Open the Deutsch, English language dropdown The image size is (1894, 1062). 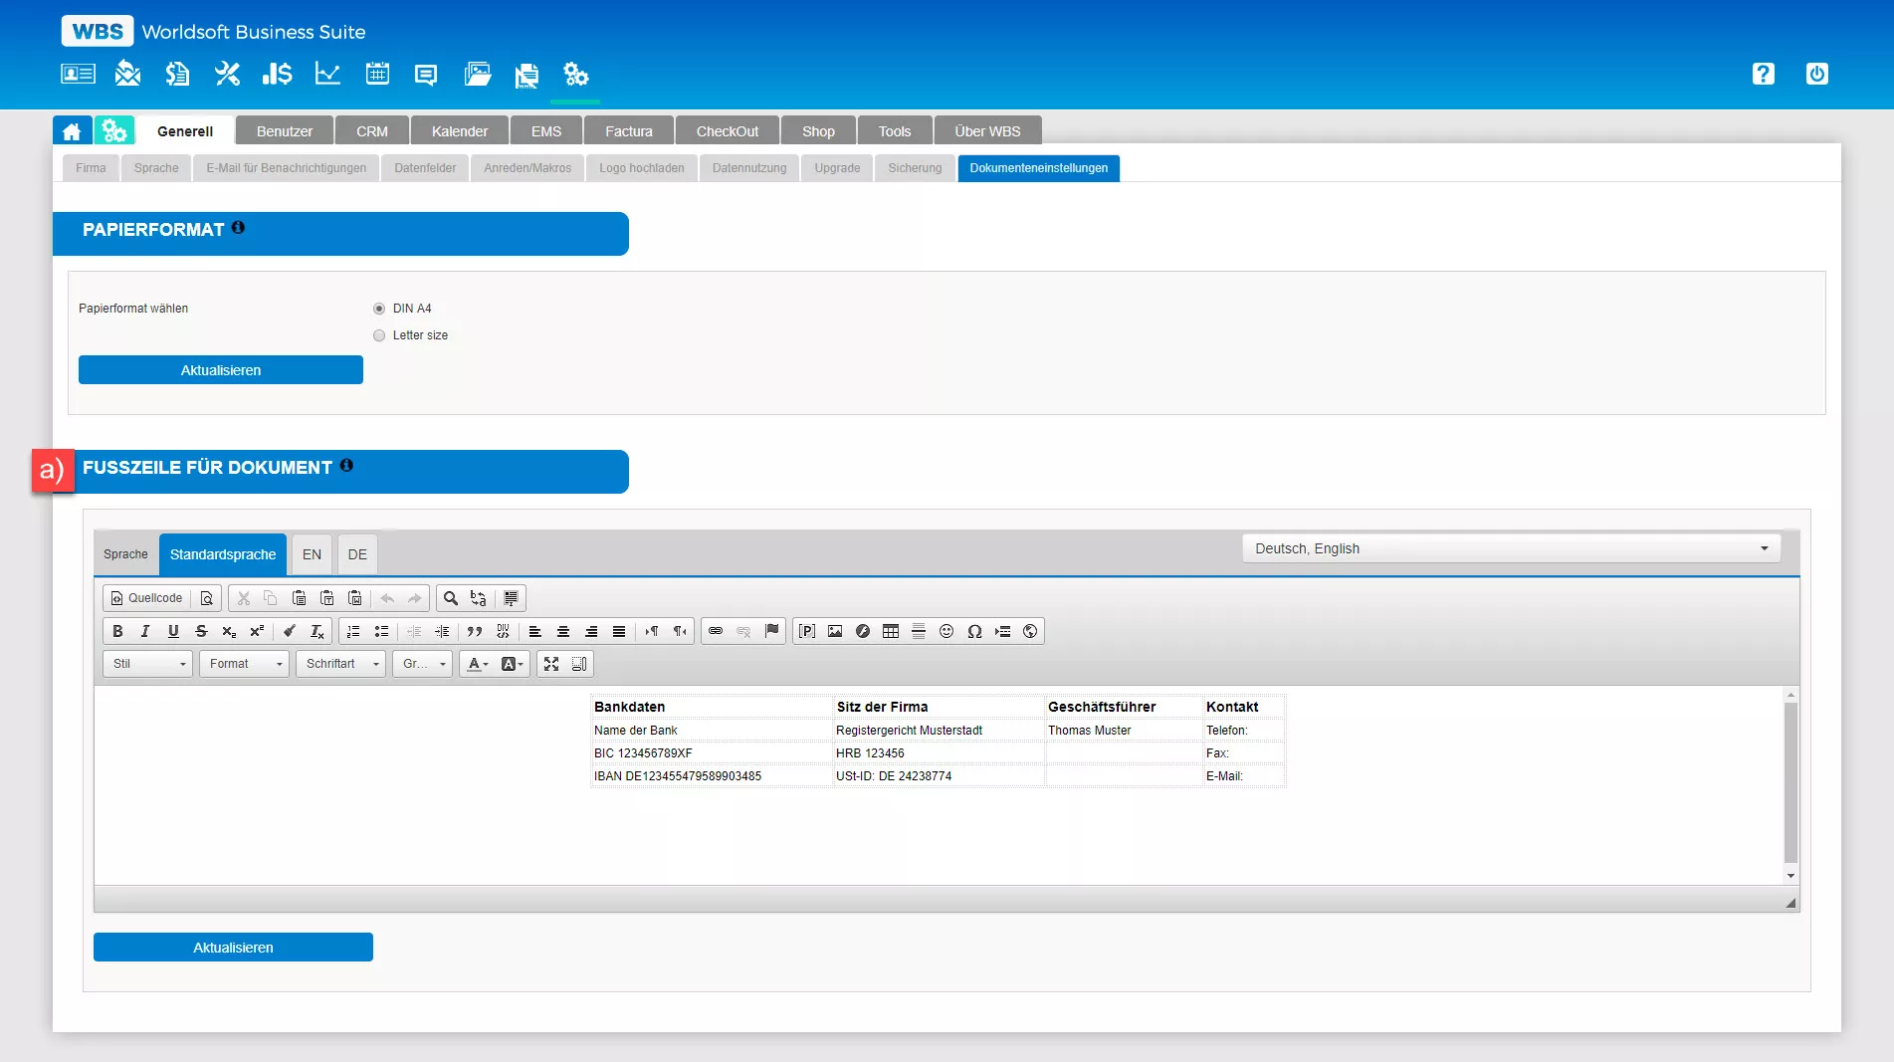[1511, 548]
